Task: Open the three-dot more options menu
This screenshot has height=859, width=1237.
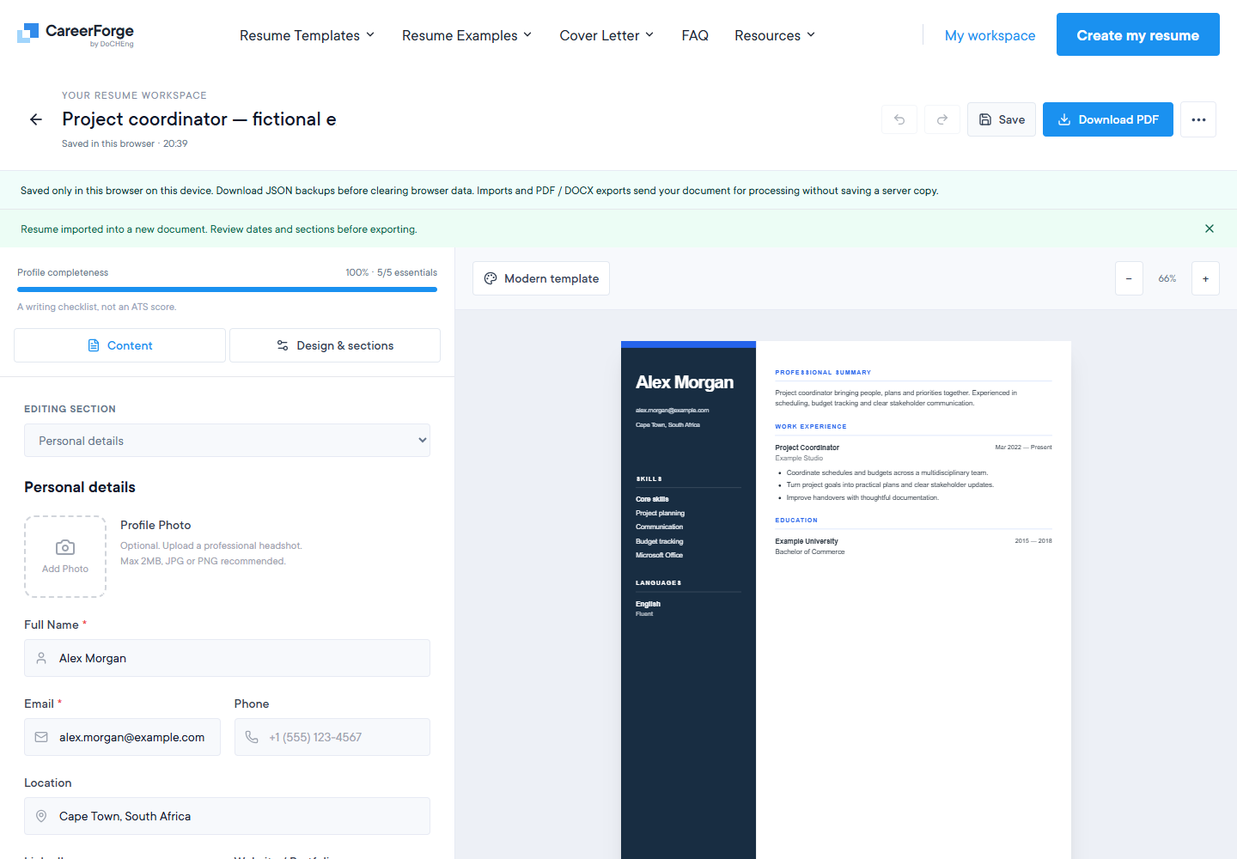Action: [1198, 119]
